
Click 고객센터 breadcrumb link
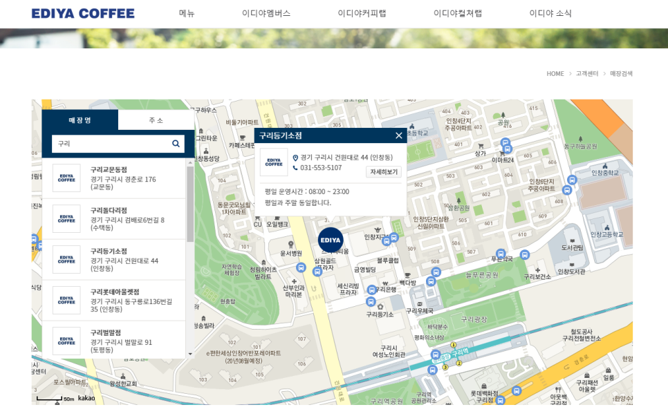(587, 74)
